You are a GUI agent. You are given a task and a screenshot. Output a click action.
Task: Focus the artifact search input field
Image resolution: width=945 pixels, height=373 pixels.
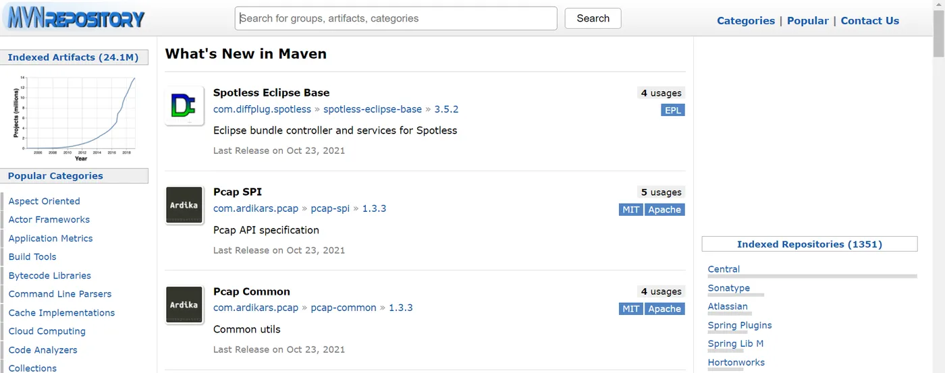pos(396,18)
